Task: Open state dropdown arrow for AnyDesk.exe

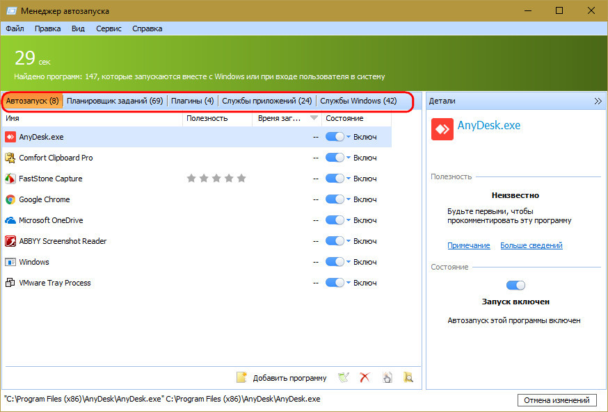Action: click(349, 137)
